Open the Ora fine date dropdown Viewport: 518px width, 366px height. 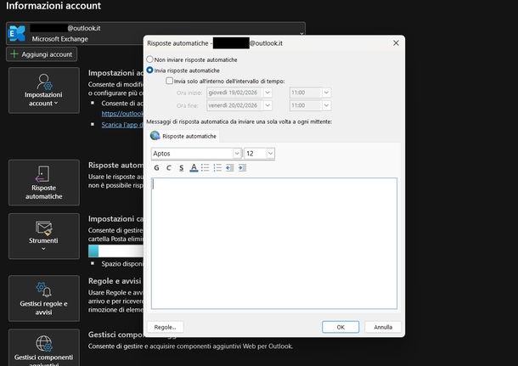click(267, 105)
